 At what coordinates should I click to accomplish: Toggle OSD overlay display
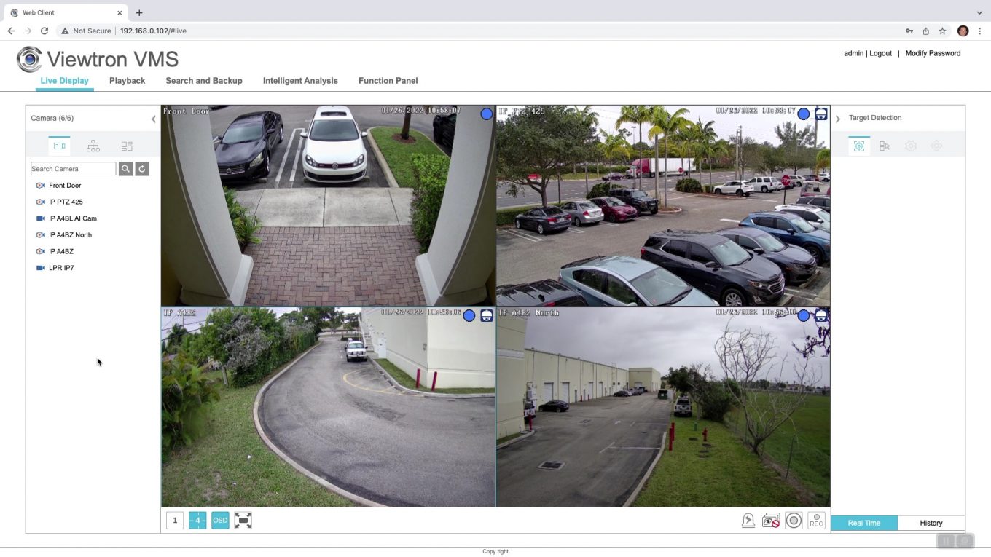tap(219, 520)
